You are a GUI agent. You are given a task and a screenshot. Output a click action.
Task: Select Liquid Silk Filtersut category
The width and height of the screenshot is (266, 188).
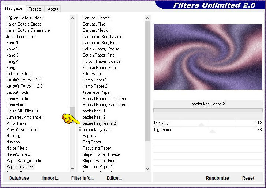22,111
